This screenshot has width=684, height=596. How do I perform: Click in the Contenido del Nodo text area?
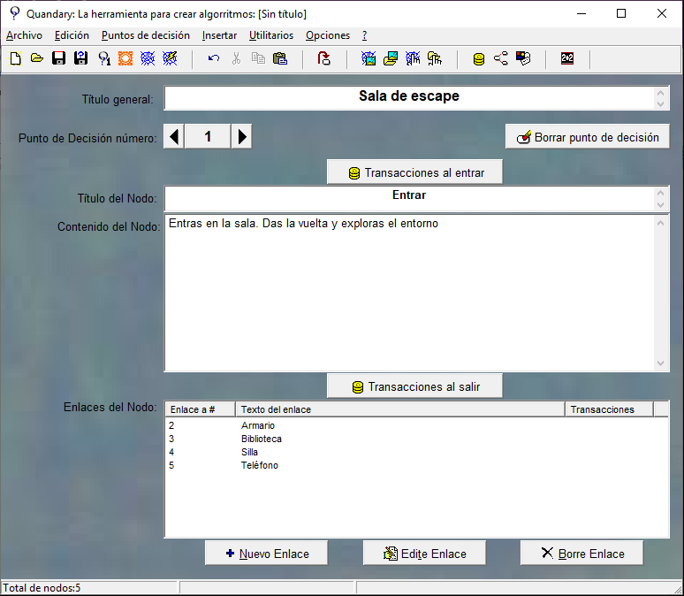pos(408,292)
